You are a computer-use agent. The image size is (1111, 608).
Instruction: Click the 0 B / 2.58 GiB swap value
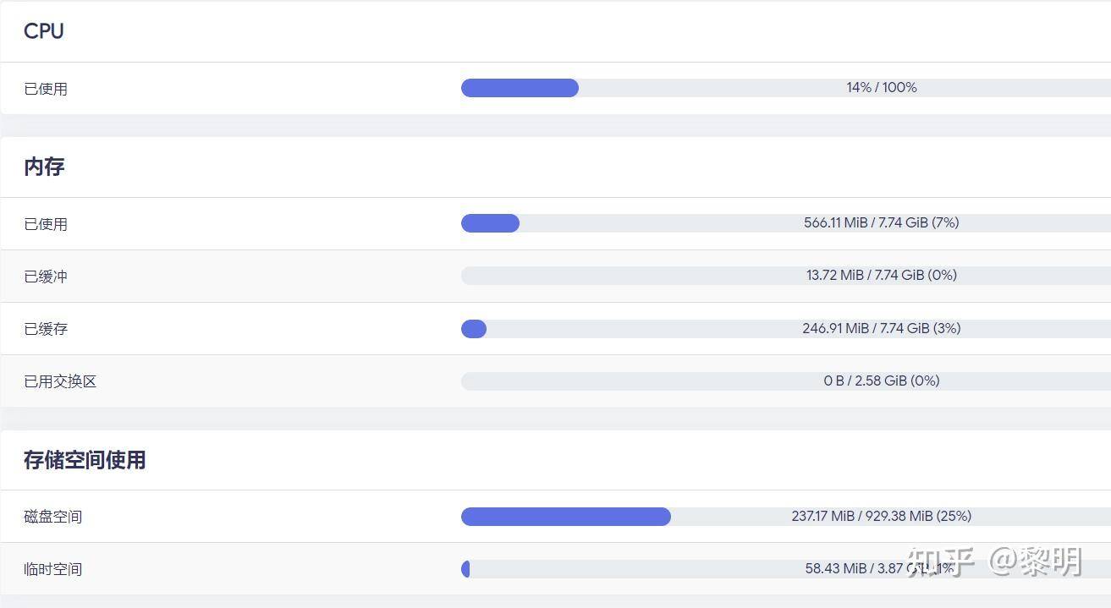(881, 381)
